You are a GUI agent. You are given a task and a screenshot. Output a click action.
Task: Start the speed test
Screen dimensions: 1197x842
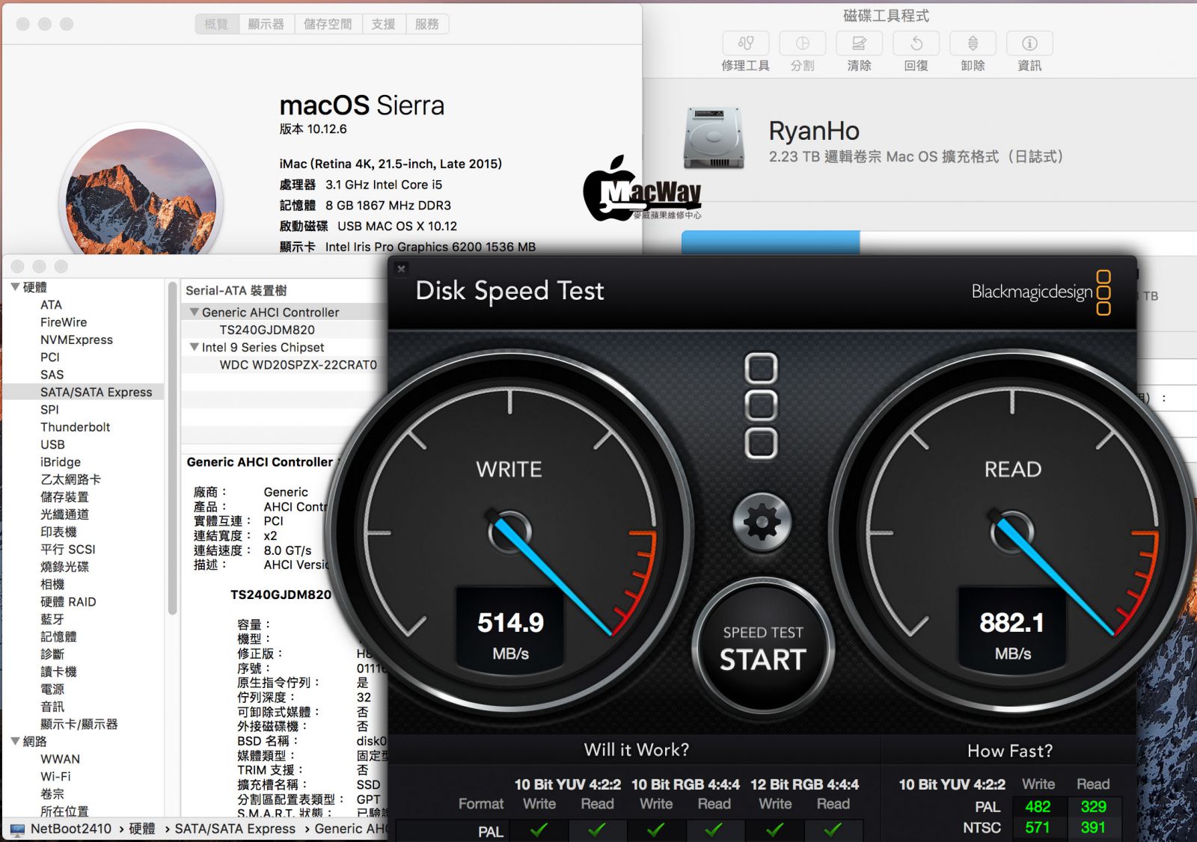click(762, 647)
